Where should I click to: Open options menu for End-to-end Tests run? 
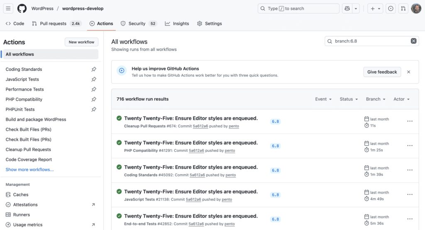click(410, 219)
